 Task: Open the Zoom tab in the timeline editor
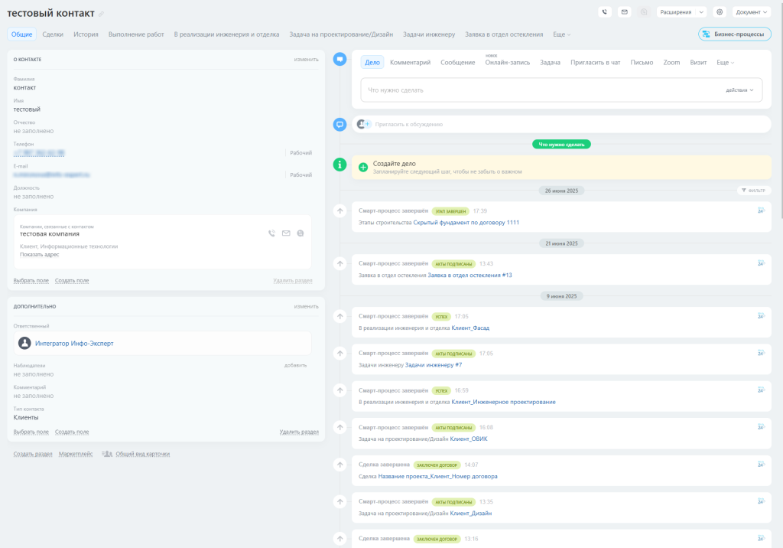pyautogui.click(x=671, y=62)
